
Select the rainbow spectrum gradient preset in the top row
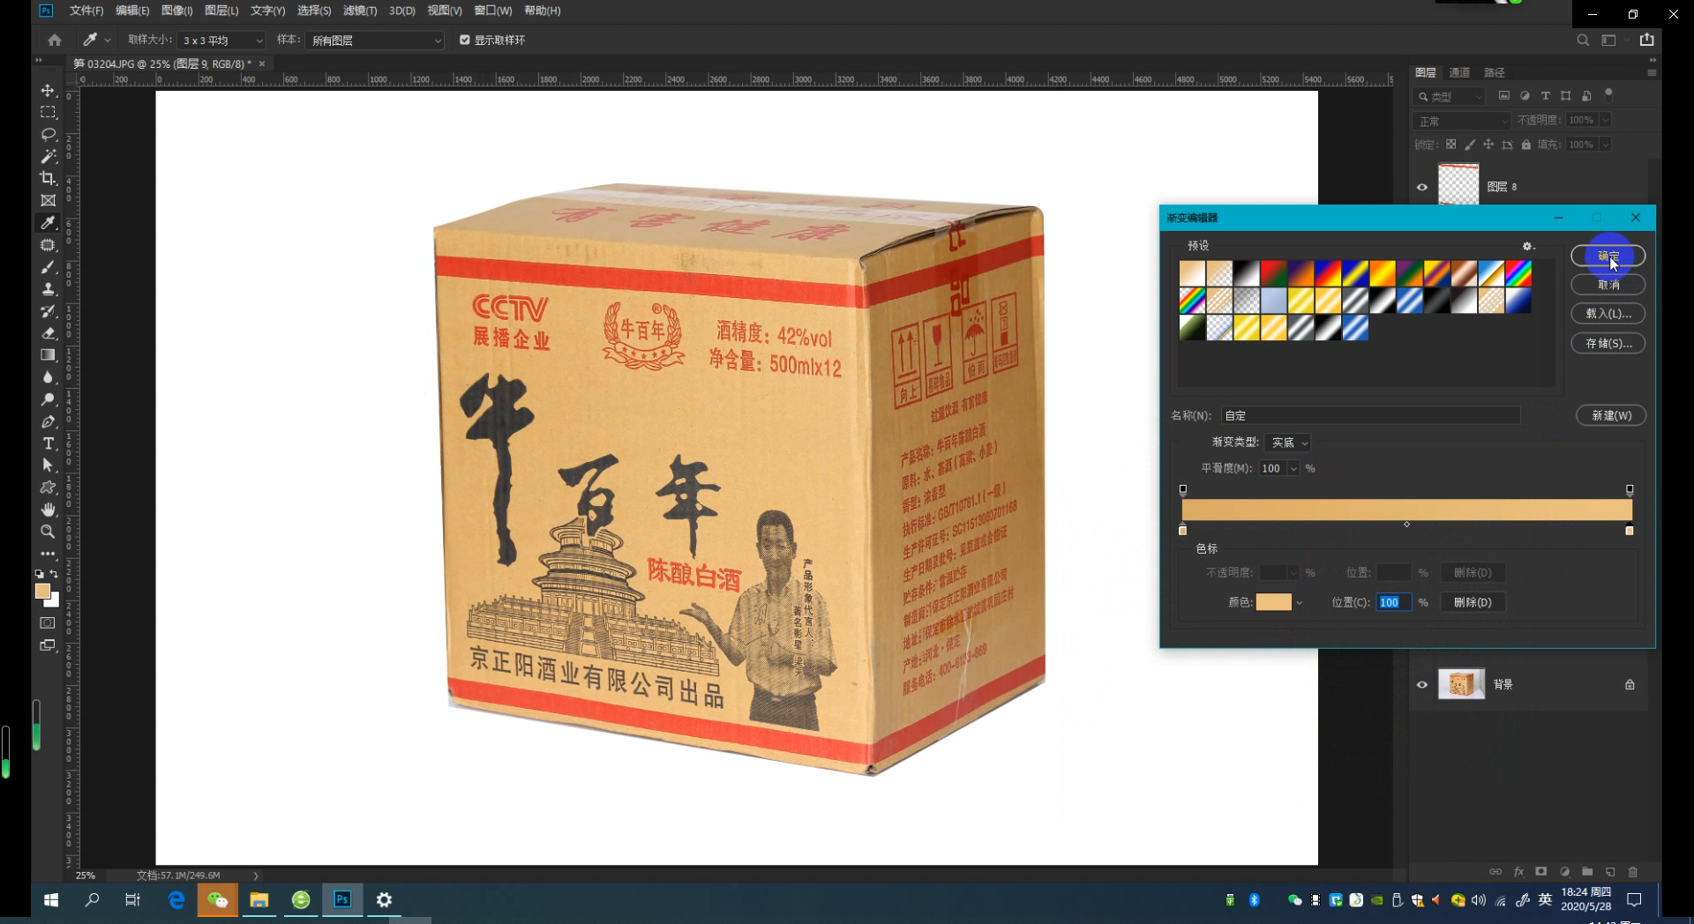pos(1518,274)
